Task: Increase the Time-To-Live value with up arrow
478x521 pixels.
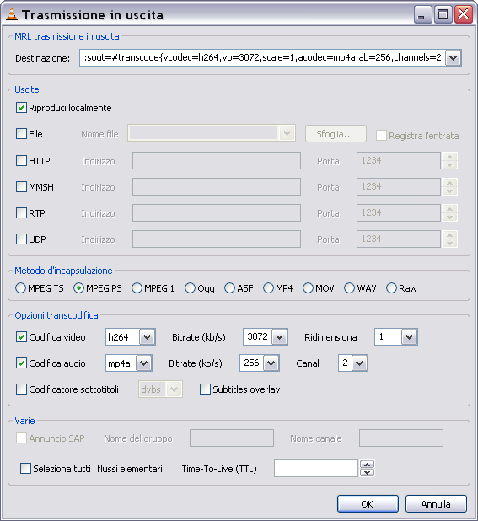Action: 367,465
